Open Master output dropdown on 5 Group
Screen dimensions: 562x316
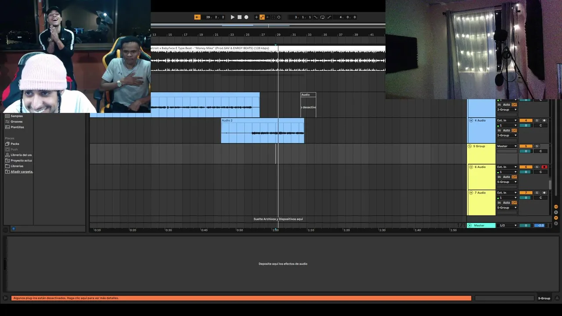(507, 146)
